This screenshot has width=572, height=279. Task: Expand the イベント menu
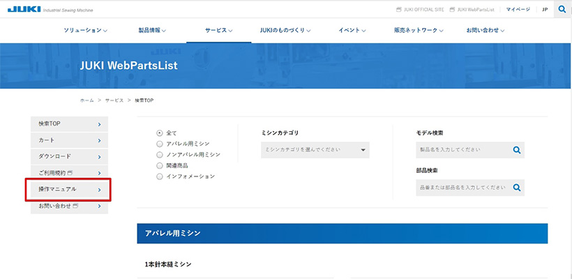tap(352, 31)
